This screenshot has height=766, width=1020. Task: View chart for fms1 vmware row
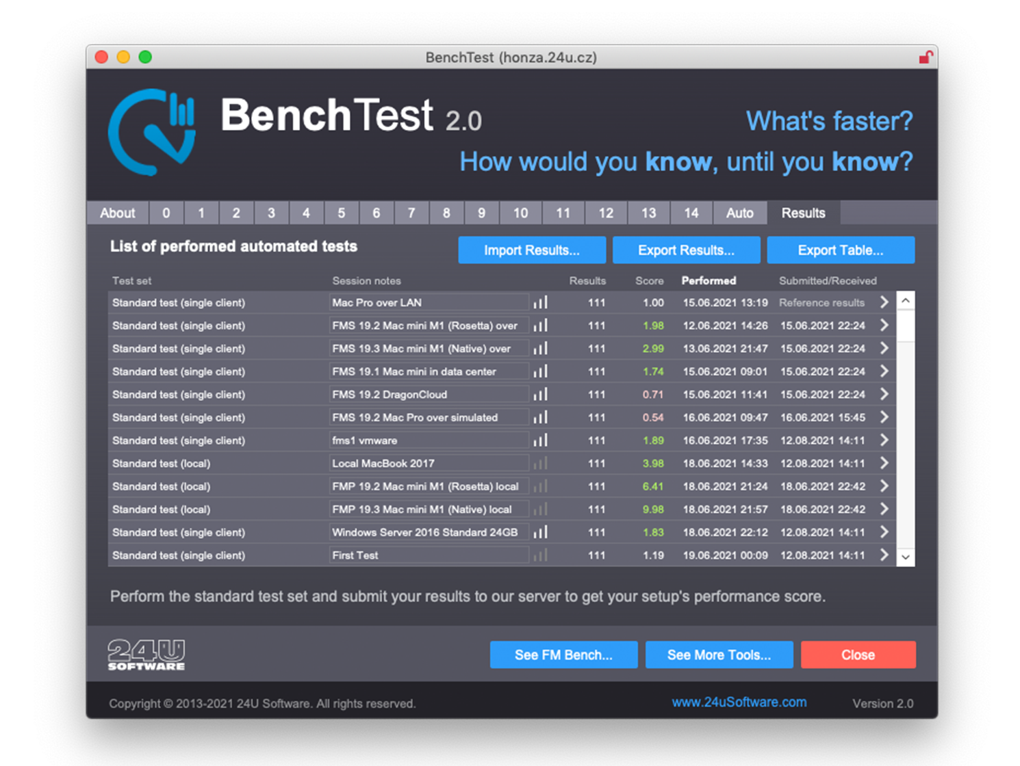point(540,440)
